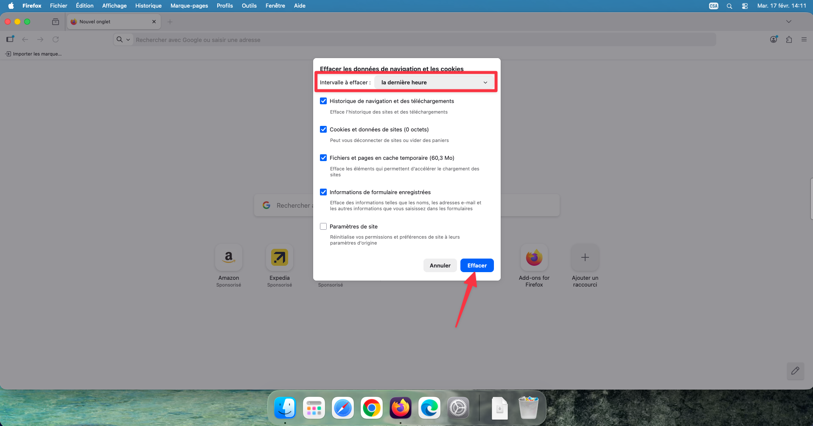The width and height of the screenshot is (813, 426).
Task: Open the Marque-pages menu
Action: [189, 6]
